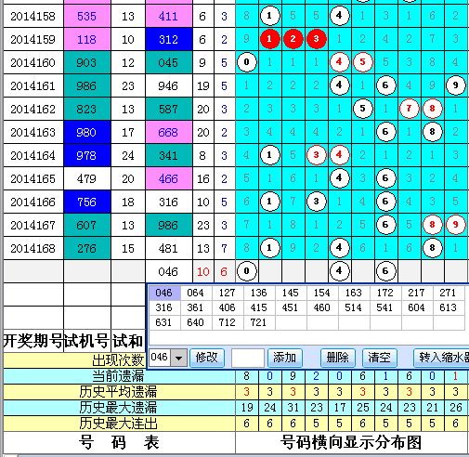The image size is (469, 457).
Task: Open the 046 combo box dropdown arrow
Action: 179,358
